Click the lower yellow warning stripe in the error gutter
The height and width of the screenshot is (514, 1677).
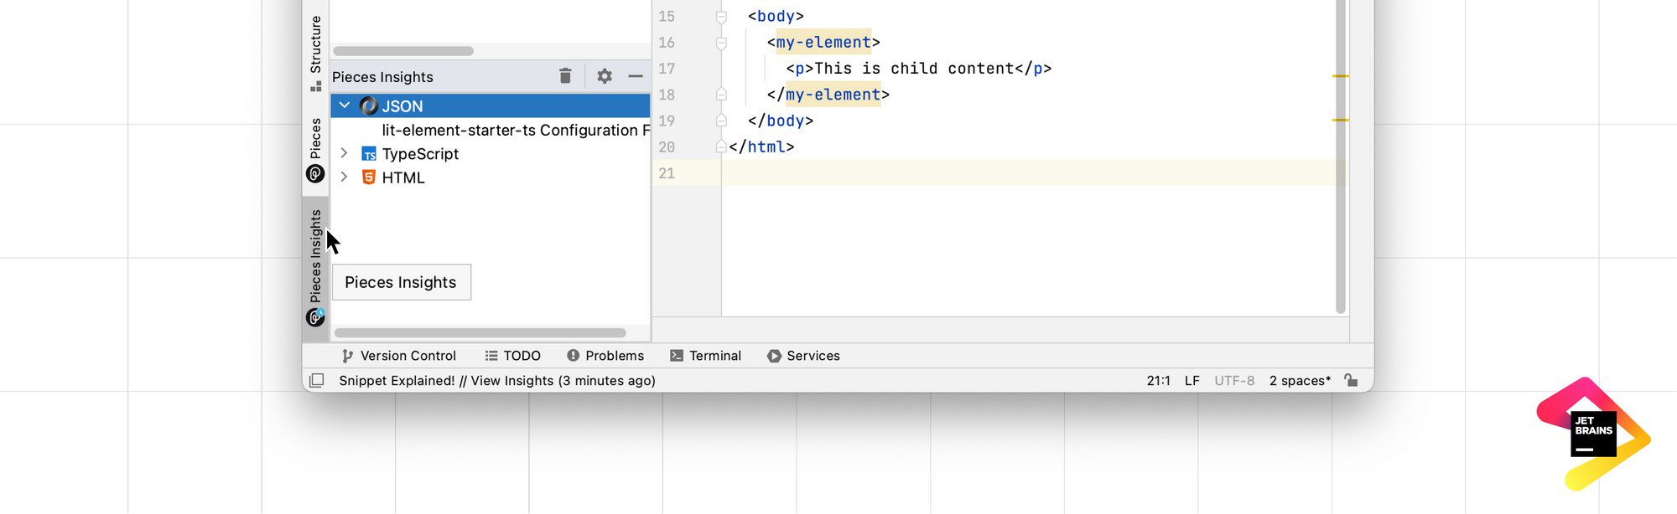pos(1341,120)
